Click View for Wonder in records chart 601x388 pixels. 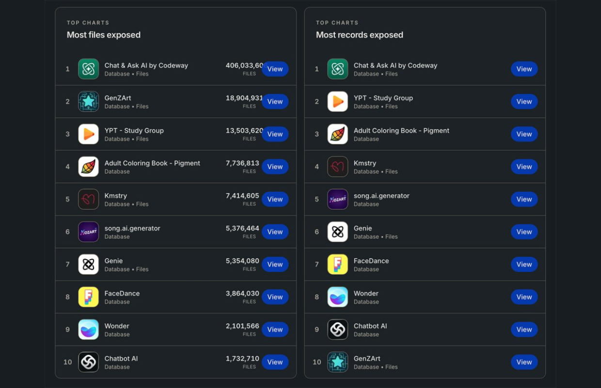point(524,296)
